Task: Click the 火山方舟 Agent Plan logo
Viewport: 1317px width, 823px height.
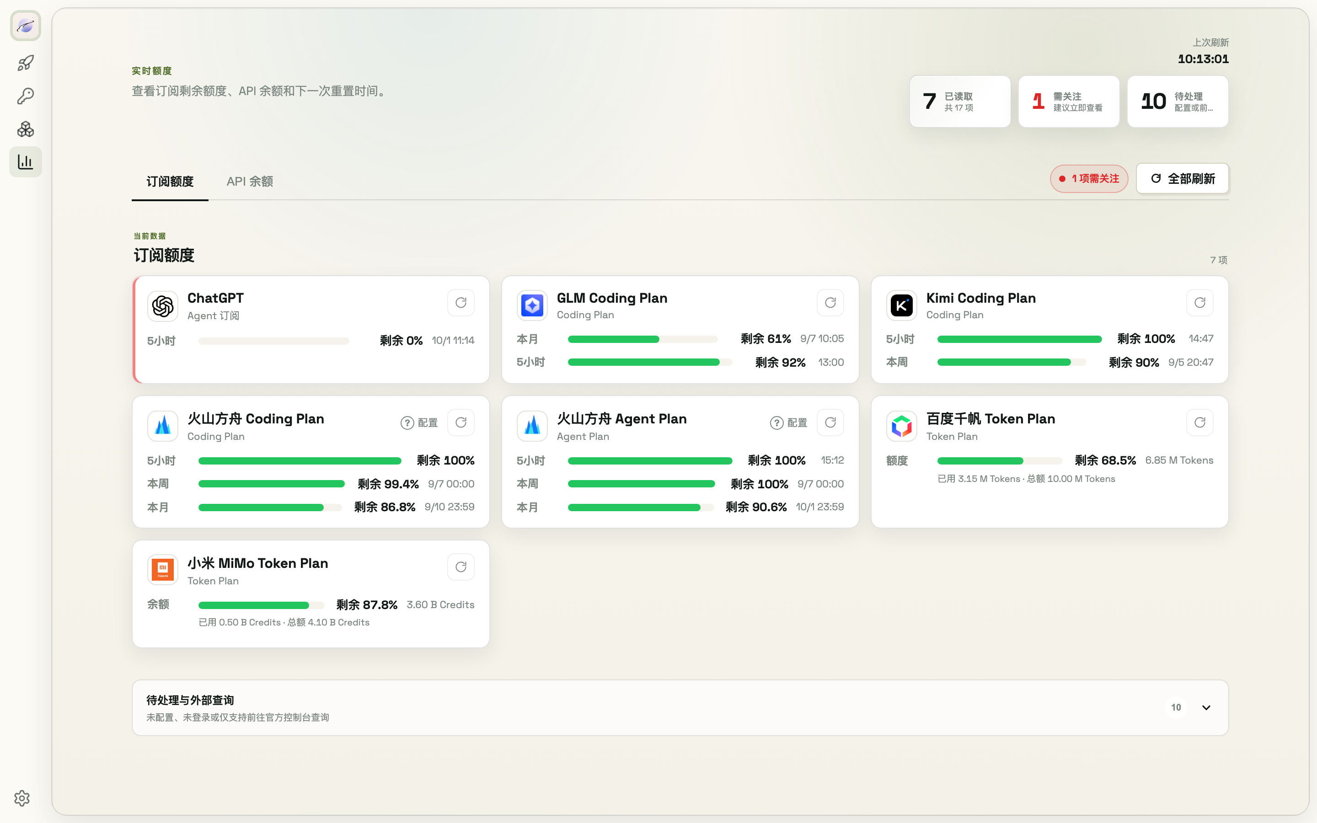Action: 532,426
